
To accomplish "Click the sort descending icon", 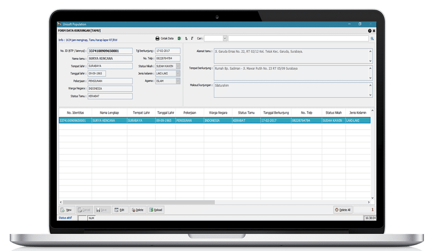I will (192, 38).
